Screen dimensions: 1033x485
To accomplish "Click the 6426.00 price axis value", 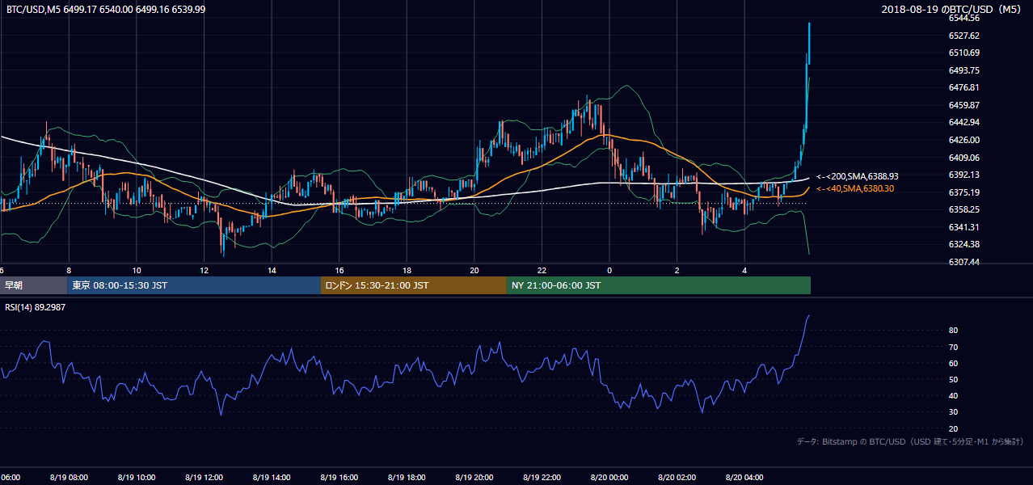I will coord(964,140).
